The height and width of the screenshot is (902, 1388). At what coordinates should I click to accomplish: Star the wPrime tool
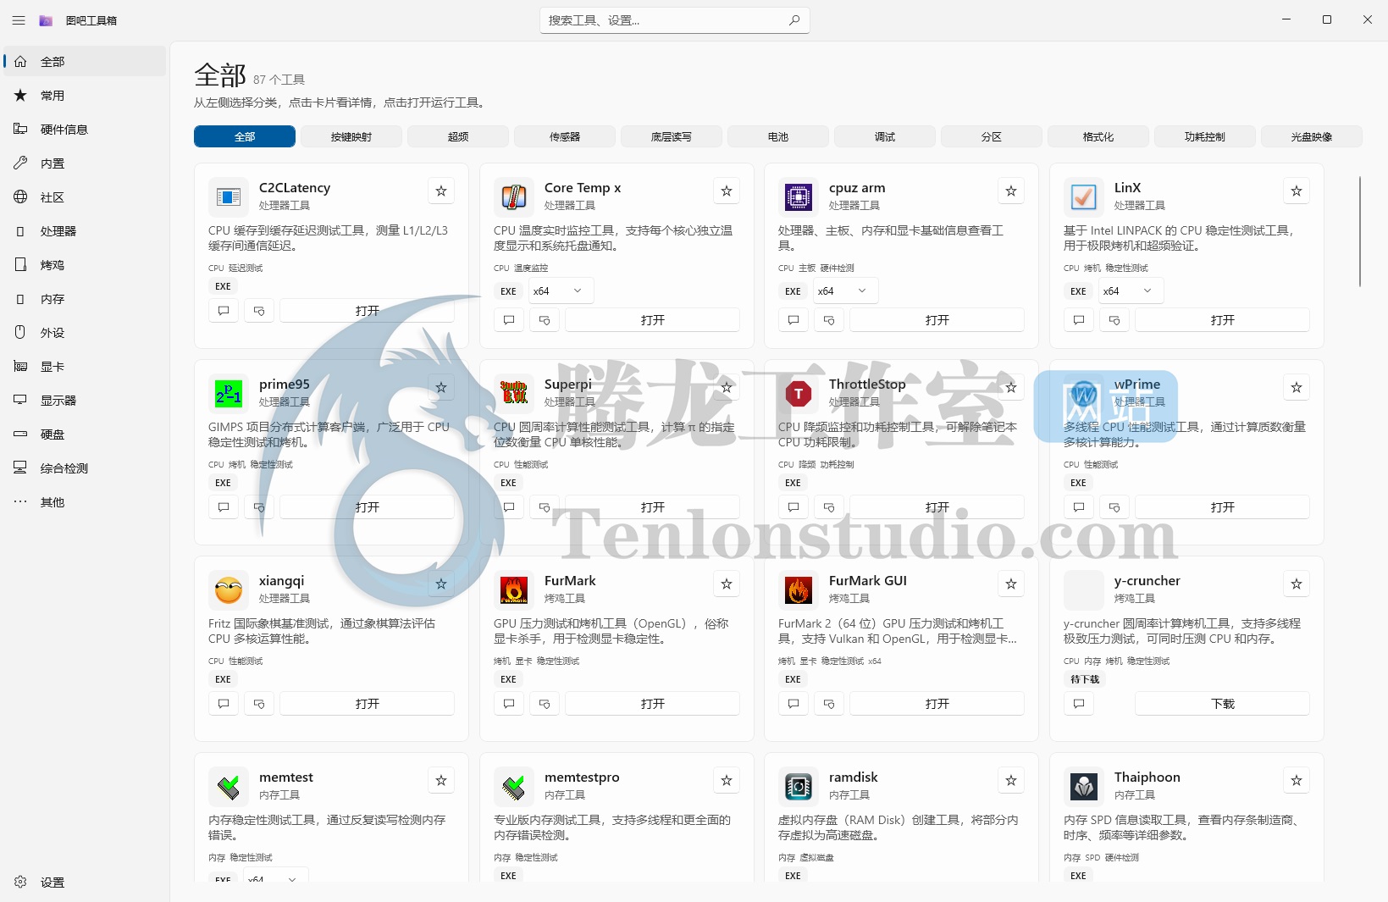point(1297,387)
